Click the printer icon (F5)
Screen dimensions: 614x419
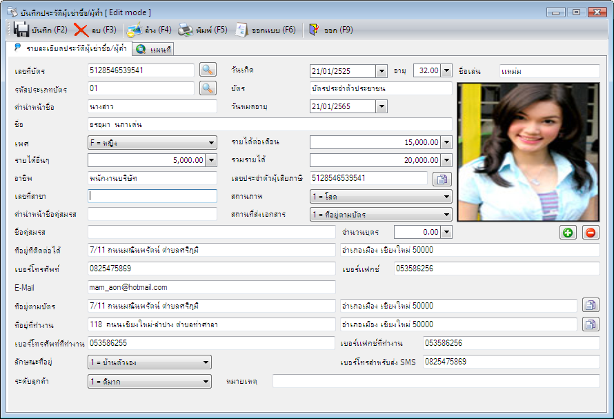coord(186,30)
